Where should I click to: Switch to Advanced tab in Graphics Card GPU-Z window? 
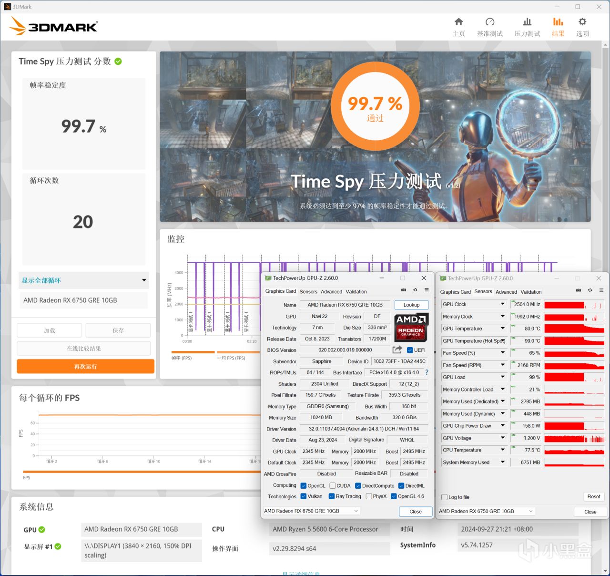pyautogui.click(x=331, y=291)
